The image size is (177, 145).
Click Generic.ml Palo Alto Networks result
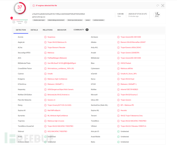[51, 100]
